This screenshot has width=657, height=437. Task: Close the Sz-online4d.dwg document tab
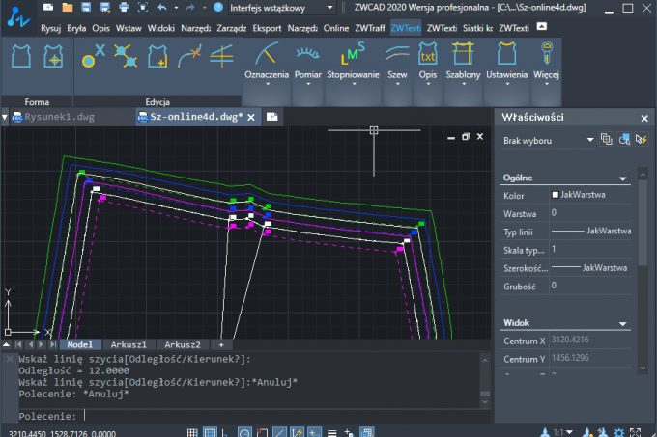point(251,117)
